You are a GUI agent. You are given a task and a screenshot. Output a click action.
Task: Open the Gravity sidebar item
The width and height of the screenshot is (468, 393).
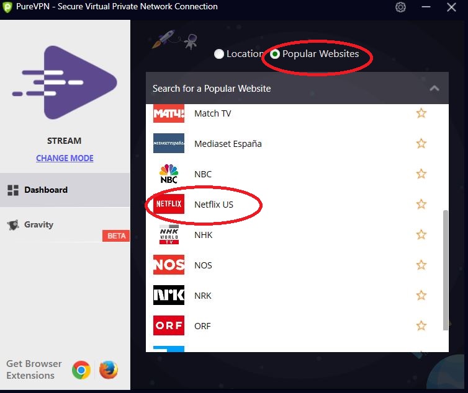click(65, 224)
